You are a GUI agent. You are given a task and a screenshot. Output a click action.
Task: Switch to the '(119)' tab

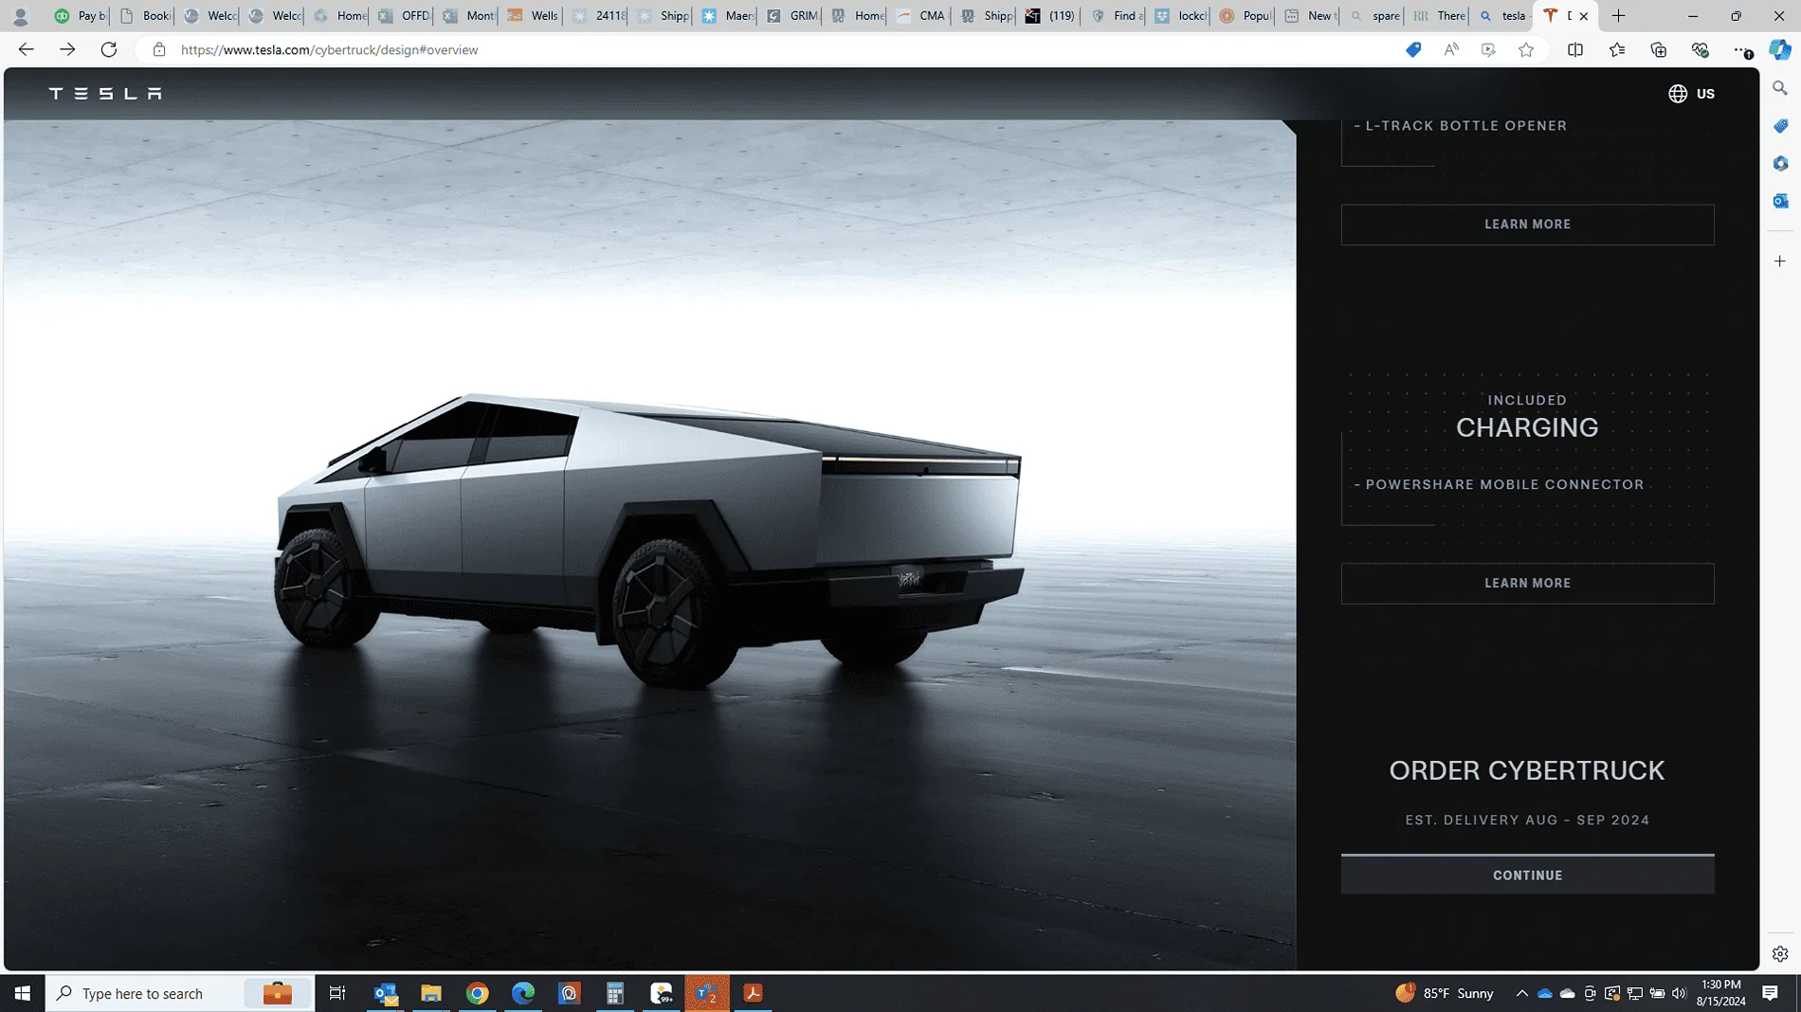[1050, 16]
